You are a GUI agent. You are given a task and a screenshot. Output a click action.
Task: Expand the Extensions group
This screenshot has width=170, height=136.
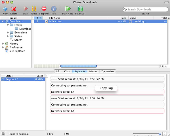point(8,33)
